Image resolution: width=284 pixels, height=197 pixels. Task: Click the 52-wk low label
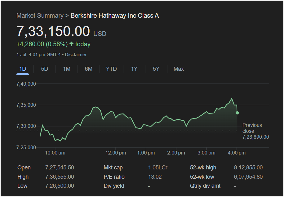click(202, 177)
